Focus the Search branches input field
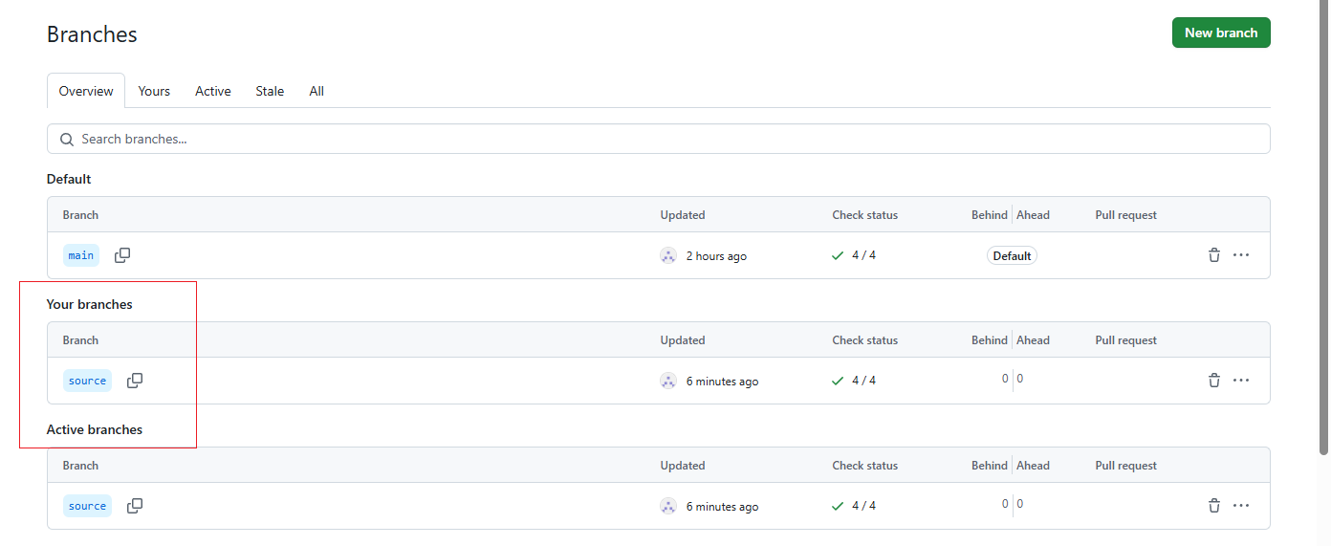The width and height of the screenshot is (1331, 546). click(x=659, y=139)
